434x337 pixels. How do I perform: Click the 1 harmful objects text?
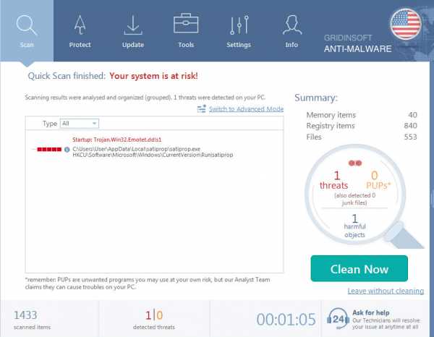click(x=354, y=226)
